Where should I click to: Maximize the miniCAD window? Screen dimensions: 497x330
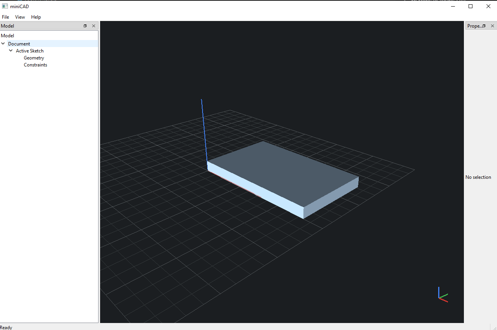[471, 6]
